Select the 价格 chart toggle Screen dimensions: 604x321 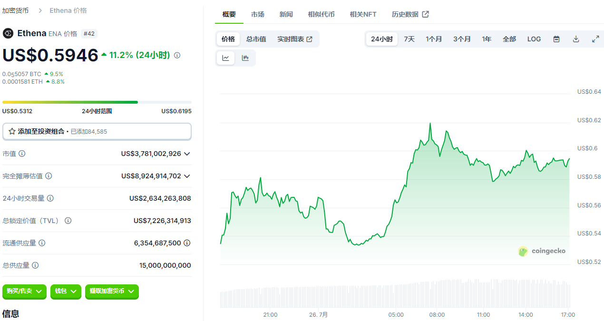pyautogui.click(x=228, y=39)
